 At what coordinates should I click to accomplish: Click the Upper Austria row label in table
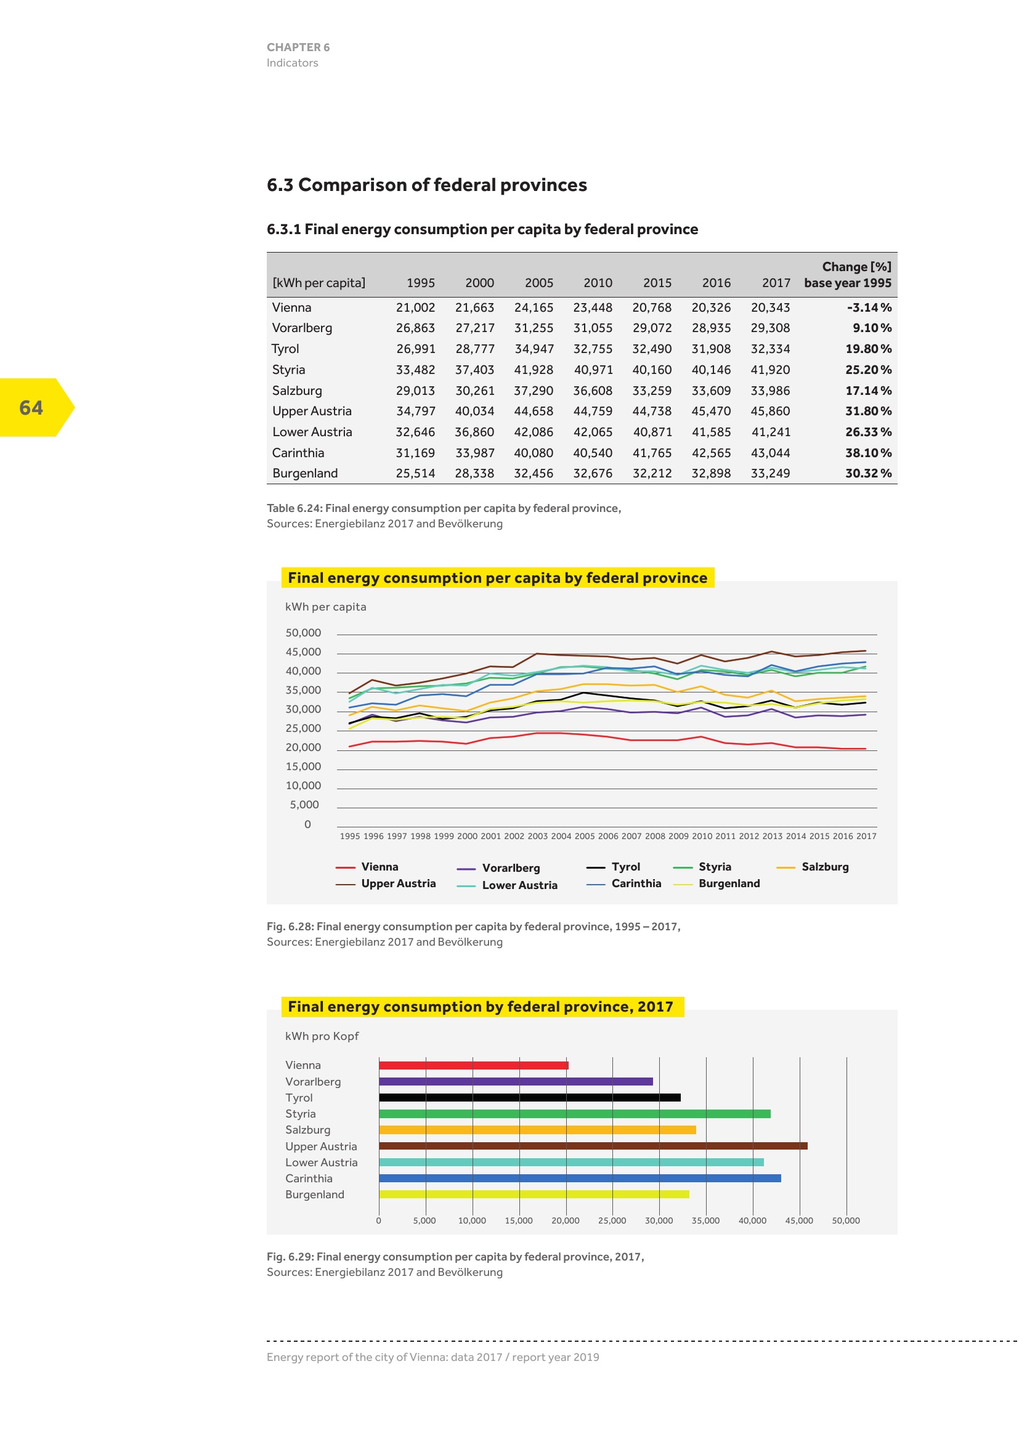(x=312, y=411)
